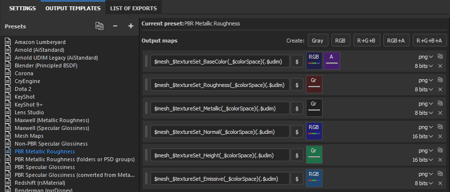The height and width of the screenshot is (192, 450).
Task: Select Normal RGB channel swatch
Action: [314, 131]
